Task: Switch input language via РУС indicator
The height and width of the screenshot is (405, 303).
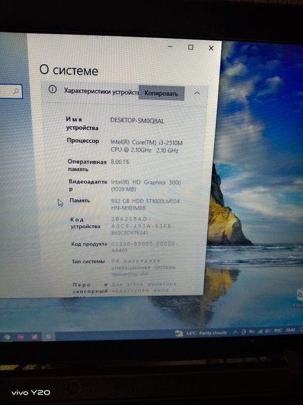Action: [278, 330]
